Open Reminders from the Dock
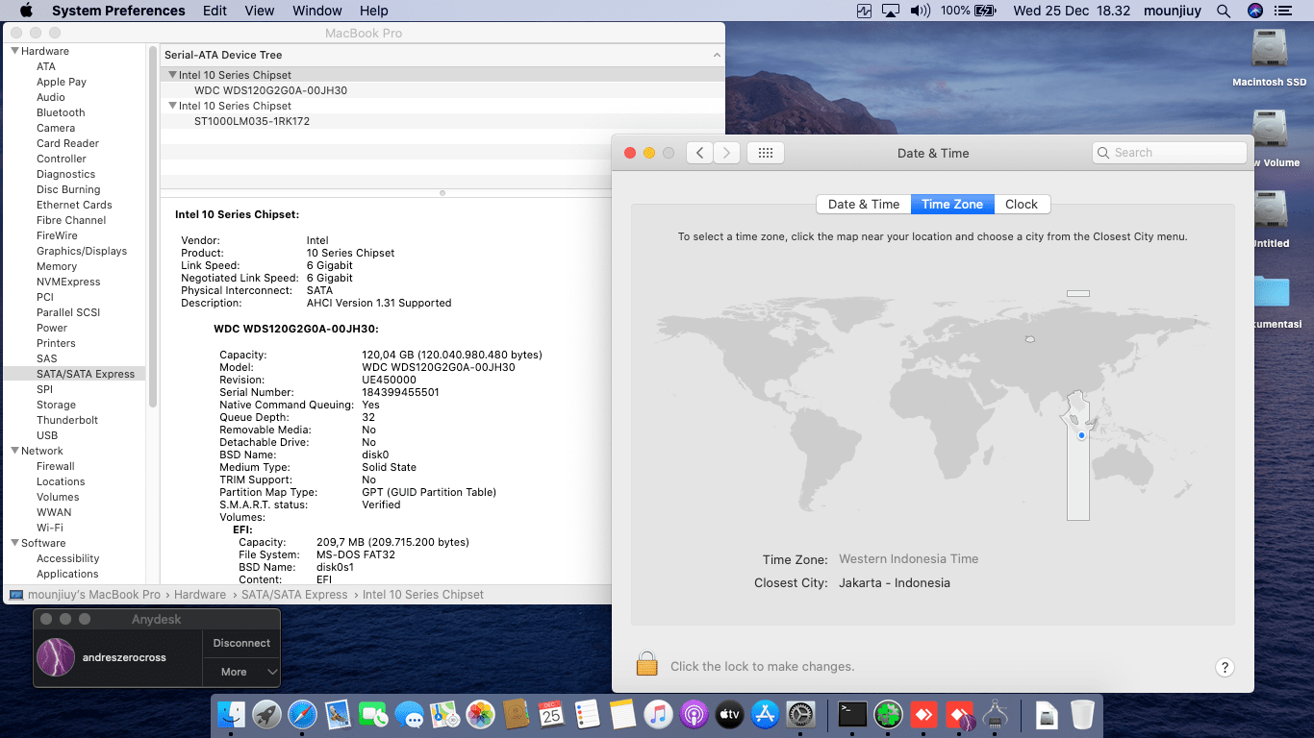The height and width of the screenshot is (738, 1314). [x=587, y=714]
